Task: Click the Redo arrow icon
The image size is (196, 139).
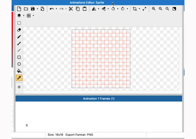Action: [x=61, y=9]
